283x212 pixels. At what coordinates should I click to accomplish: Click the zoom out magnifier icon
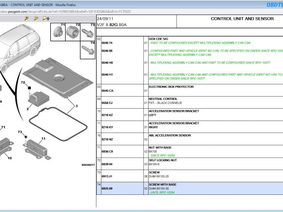tap(36, 19)
